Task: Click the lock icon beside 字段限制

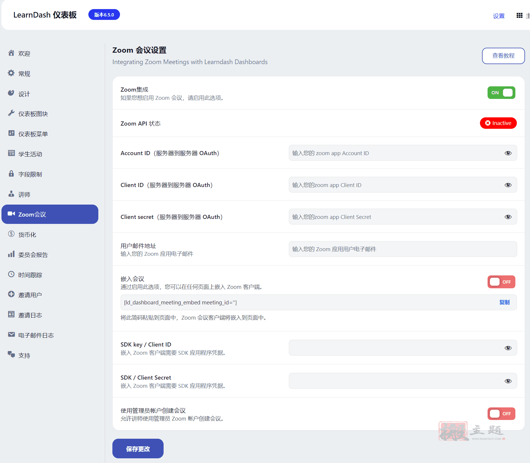Action: pos(11,174)
